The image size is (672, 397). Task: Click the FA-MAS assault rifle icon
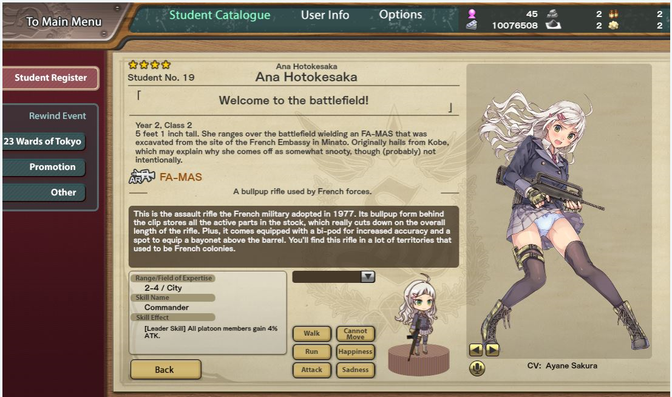pos(142,176)
